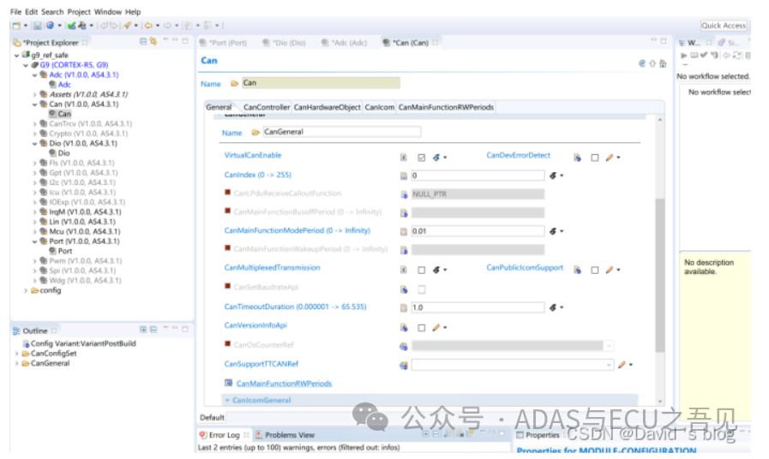Click the up-arrow icon in Can editor header
Screen dimensions: 769x459
tap(652, 63)
